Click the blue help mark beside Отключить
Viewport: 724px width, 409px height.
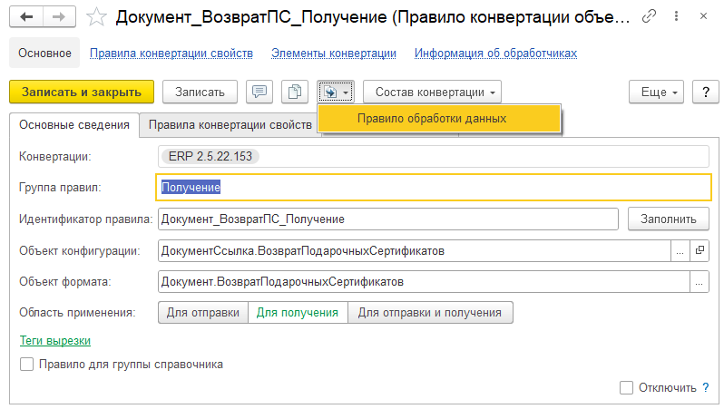click(x=706, y=387)
